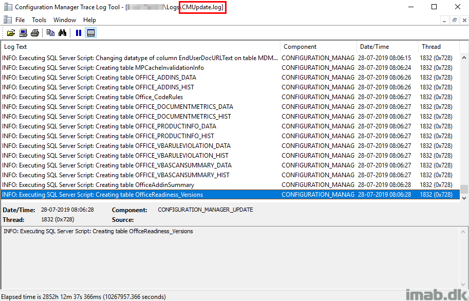
Task: Sort by the Component column header
Action: click(317, 47)
